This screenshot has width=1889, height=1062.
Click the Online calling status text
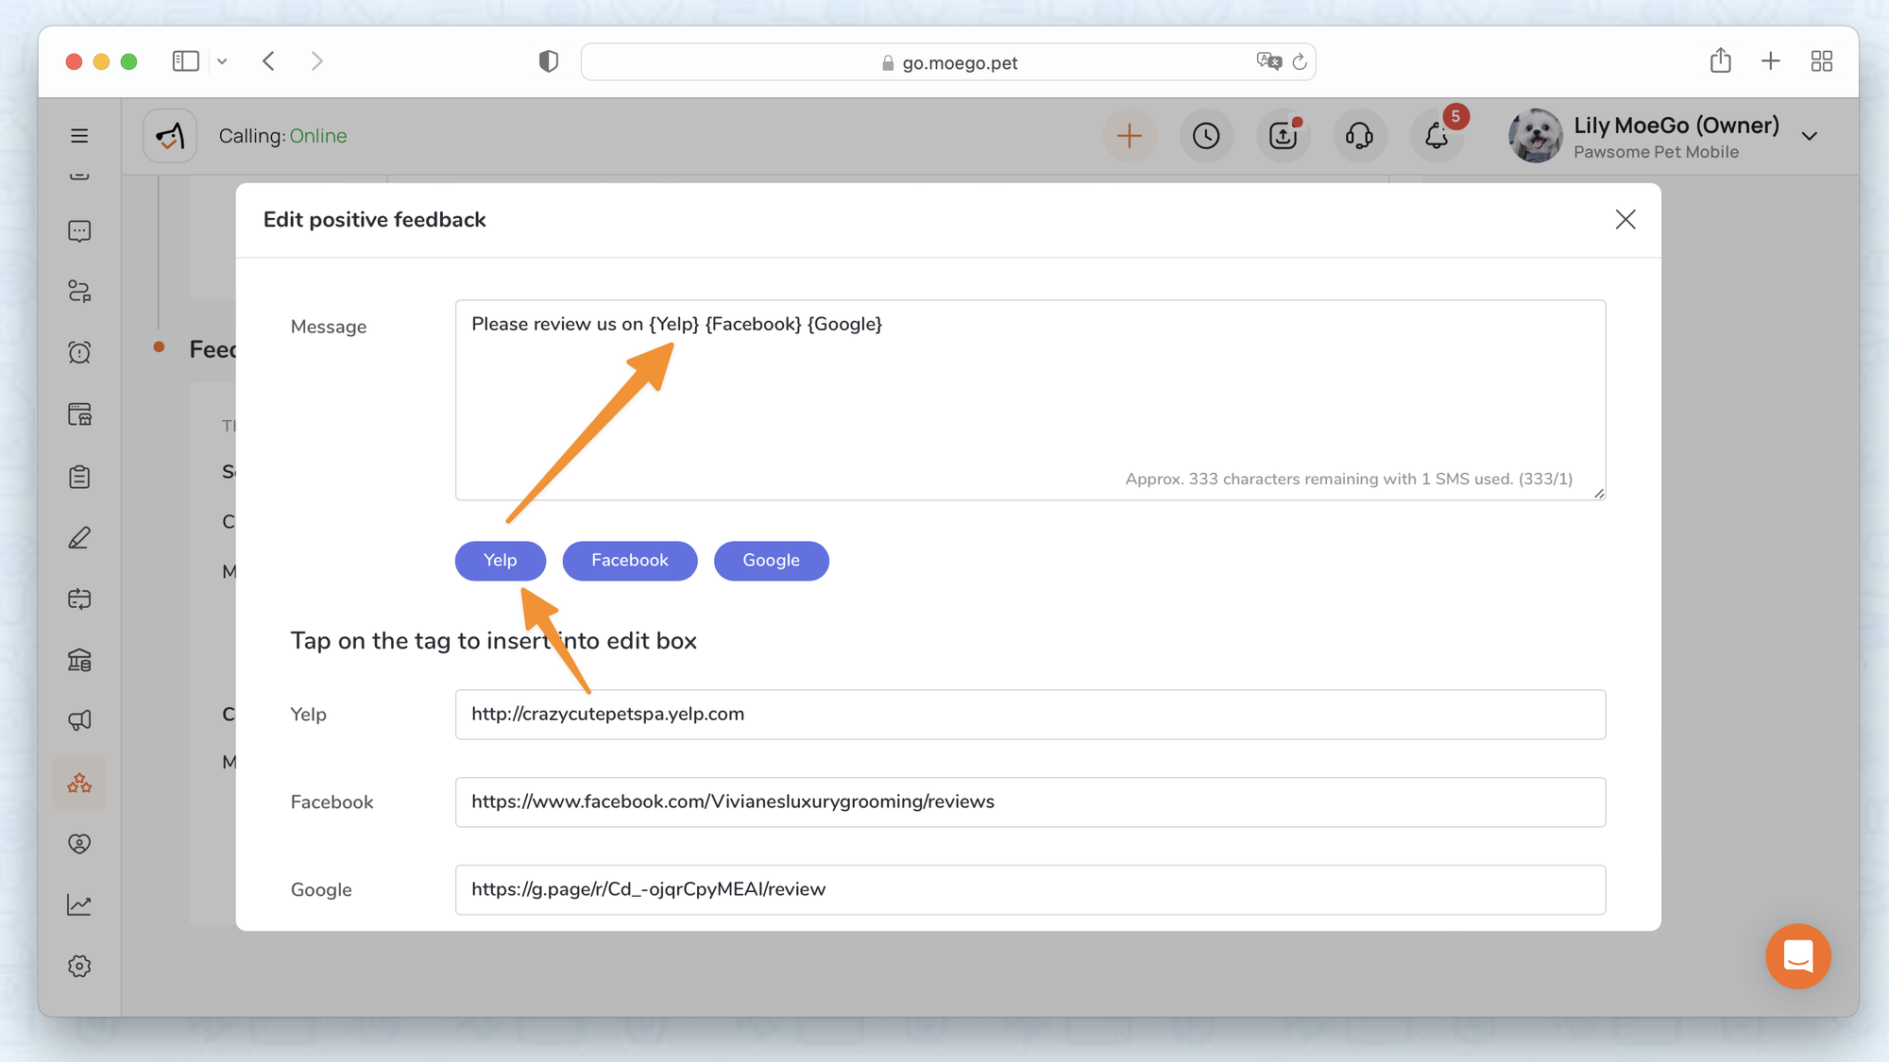point(318,136)
